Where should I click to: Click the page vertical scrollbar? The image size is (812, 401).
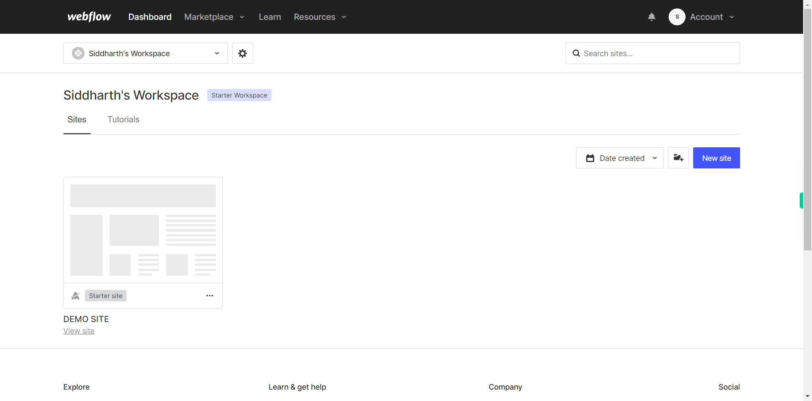tap(807, 129)
